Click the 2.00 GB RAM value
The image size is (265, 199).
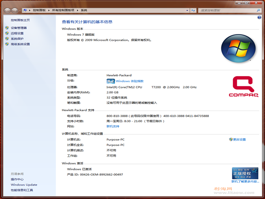[x=112, y=92]
